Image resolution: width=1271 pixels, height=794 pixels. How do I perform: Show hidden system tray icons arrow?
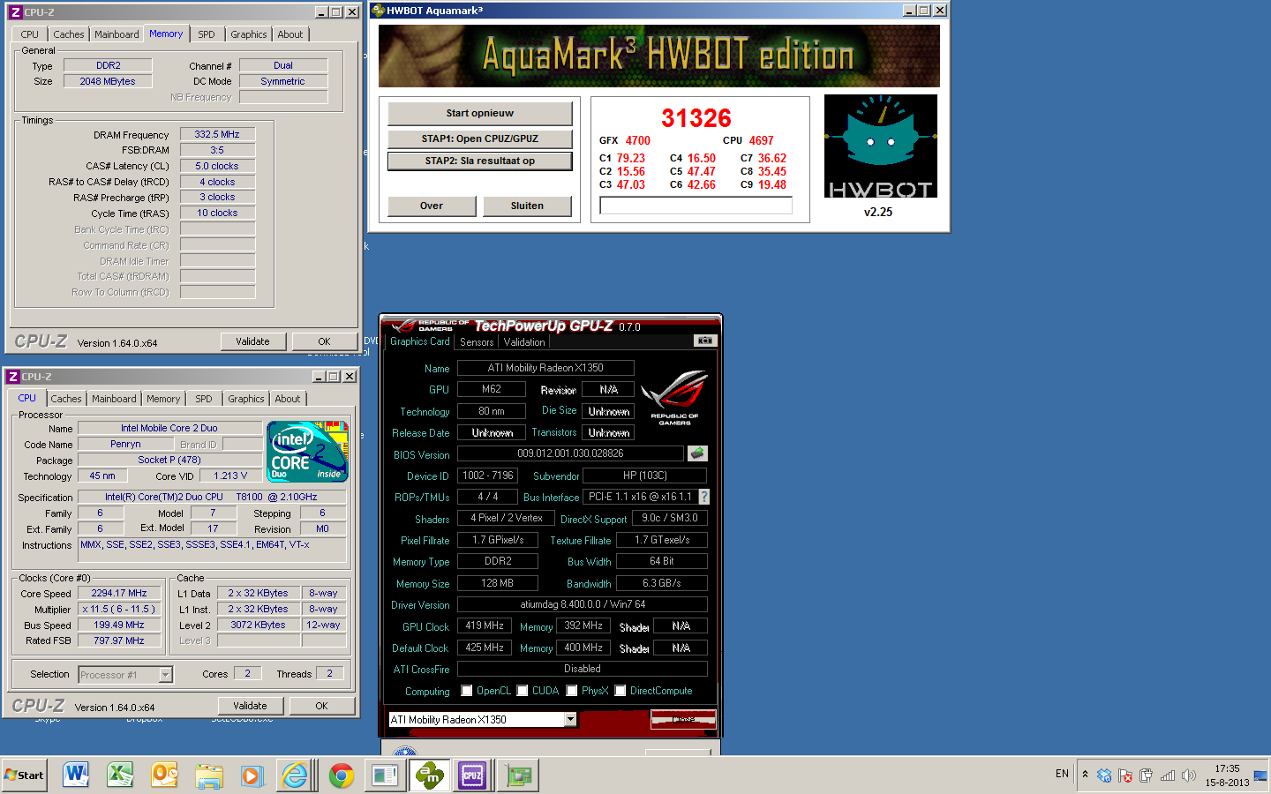tap(1085, 775)
